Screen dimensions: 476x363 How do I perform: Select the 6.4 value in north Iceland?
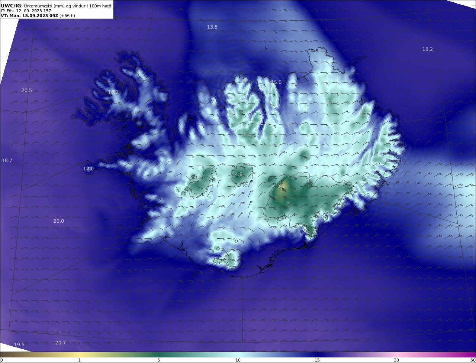(x=247, y=135)
